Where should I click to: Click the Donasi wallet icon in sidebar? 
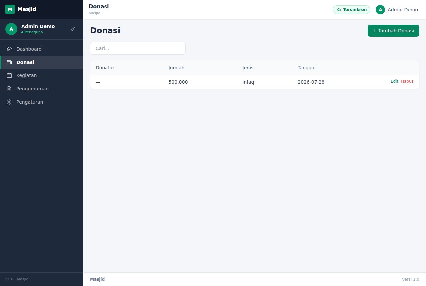tap(9, 62)
